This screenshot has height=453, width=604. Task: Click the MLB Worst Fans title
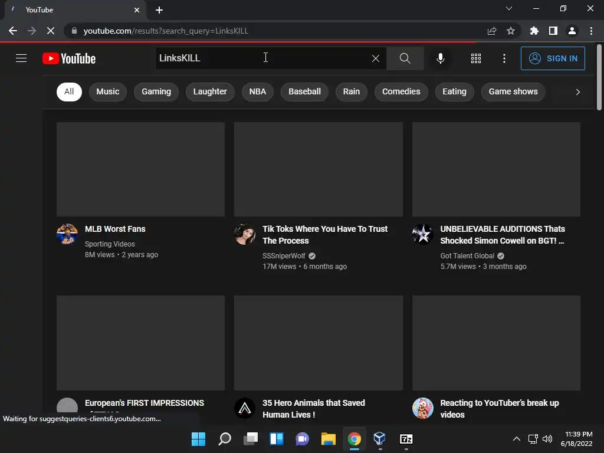pos(115,229)
